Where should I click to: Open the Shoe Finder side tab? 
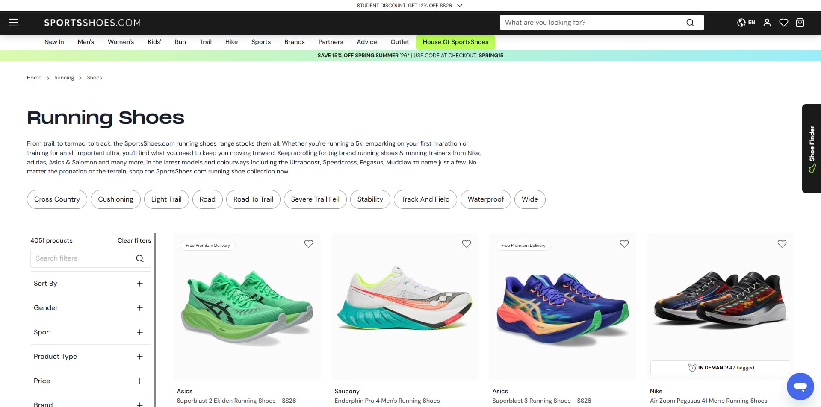812,149
